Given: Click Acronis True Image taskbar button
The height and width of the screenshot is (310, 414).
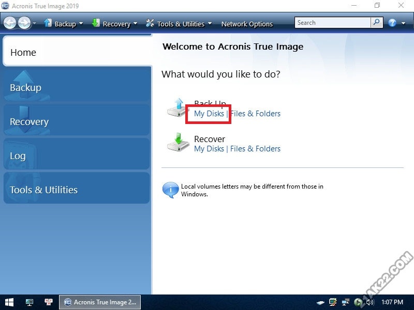Looking at the screenshot, I should 100,302.
